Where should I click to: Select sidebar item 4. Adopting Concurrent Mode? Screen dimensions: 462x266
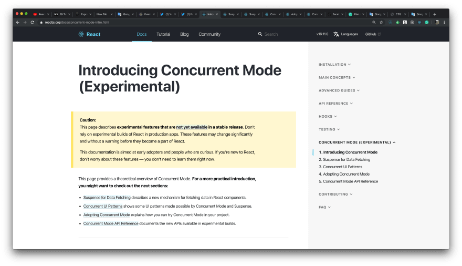344,175
